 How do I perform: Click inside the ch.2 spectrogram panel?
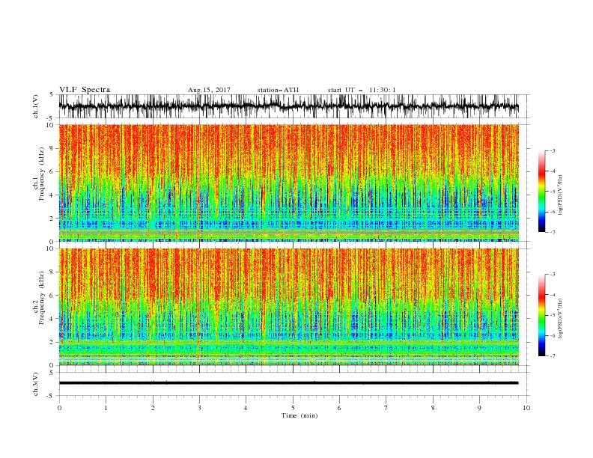tap(288, 307)
